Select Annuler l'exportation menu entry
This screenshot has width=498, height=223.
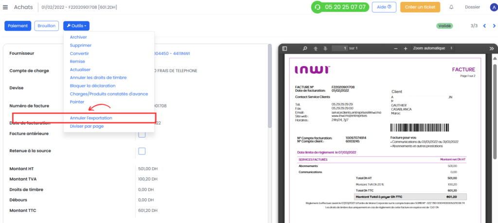click(91, 118)
